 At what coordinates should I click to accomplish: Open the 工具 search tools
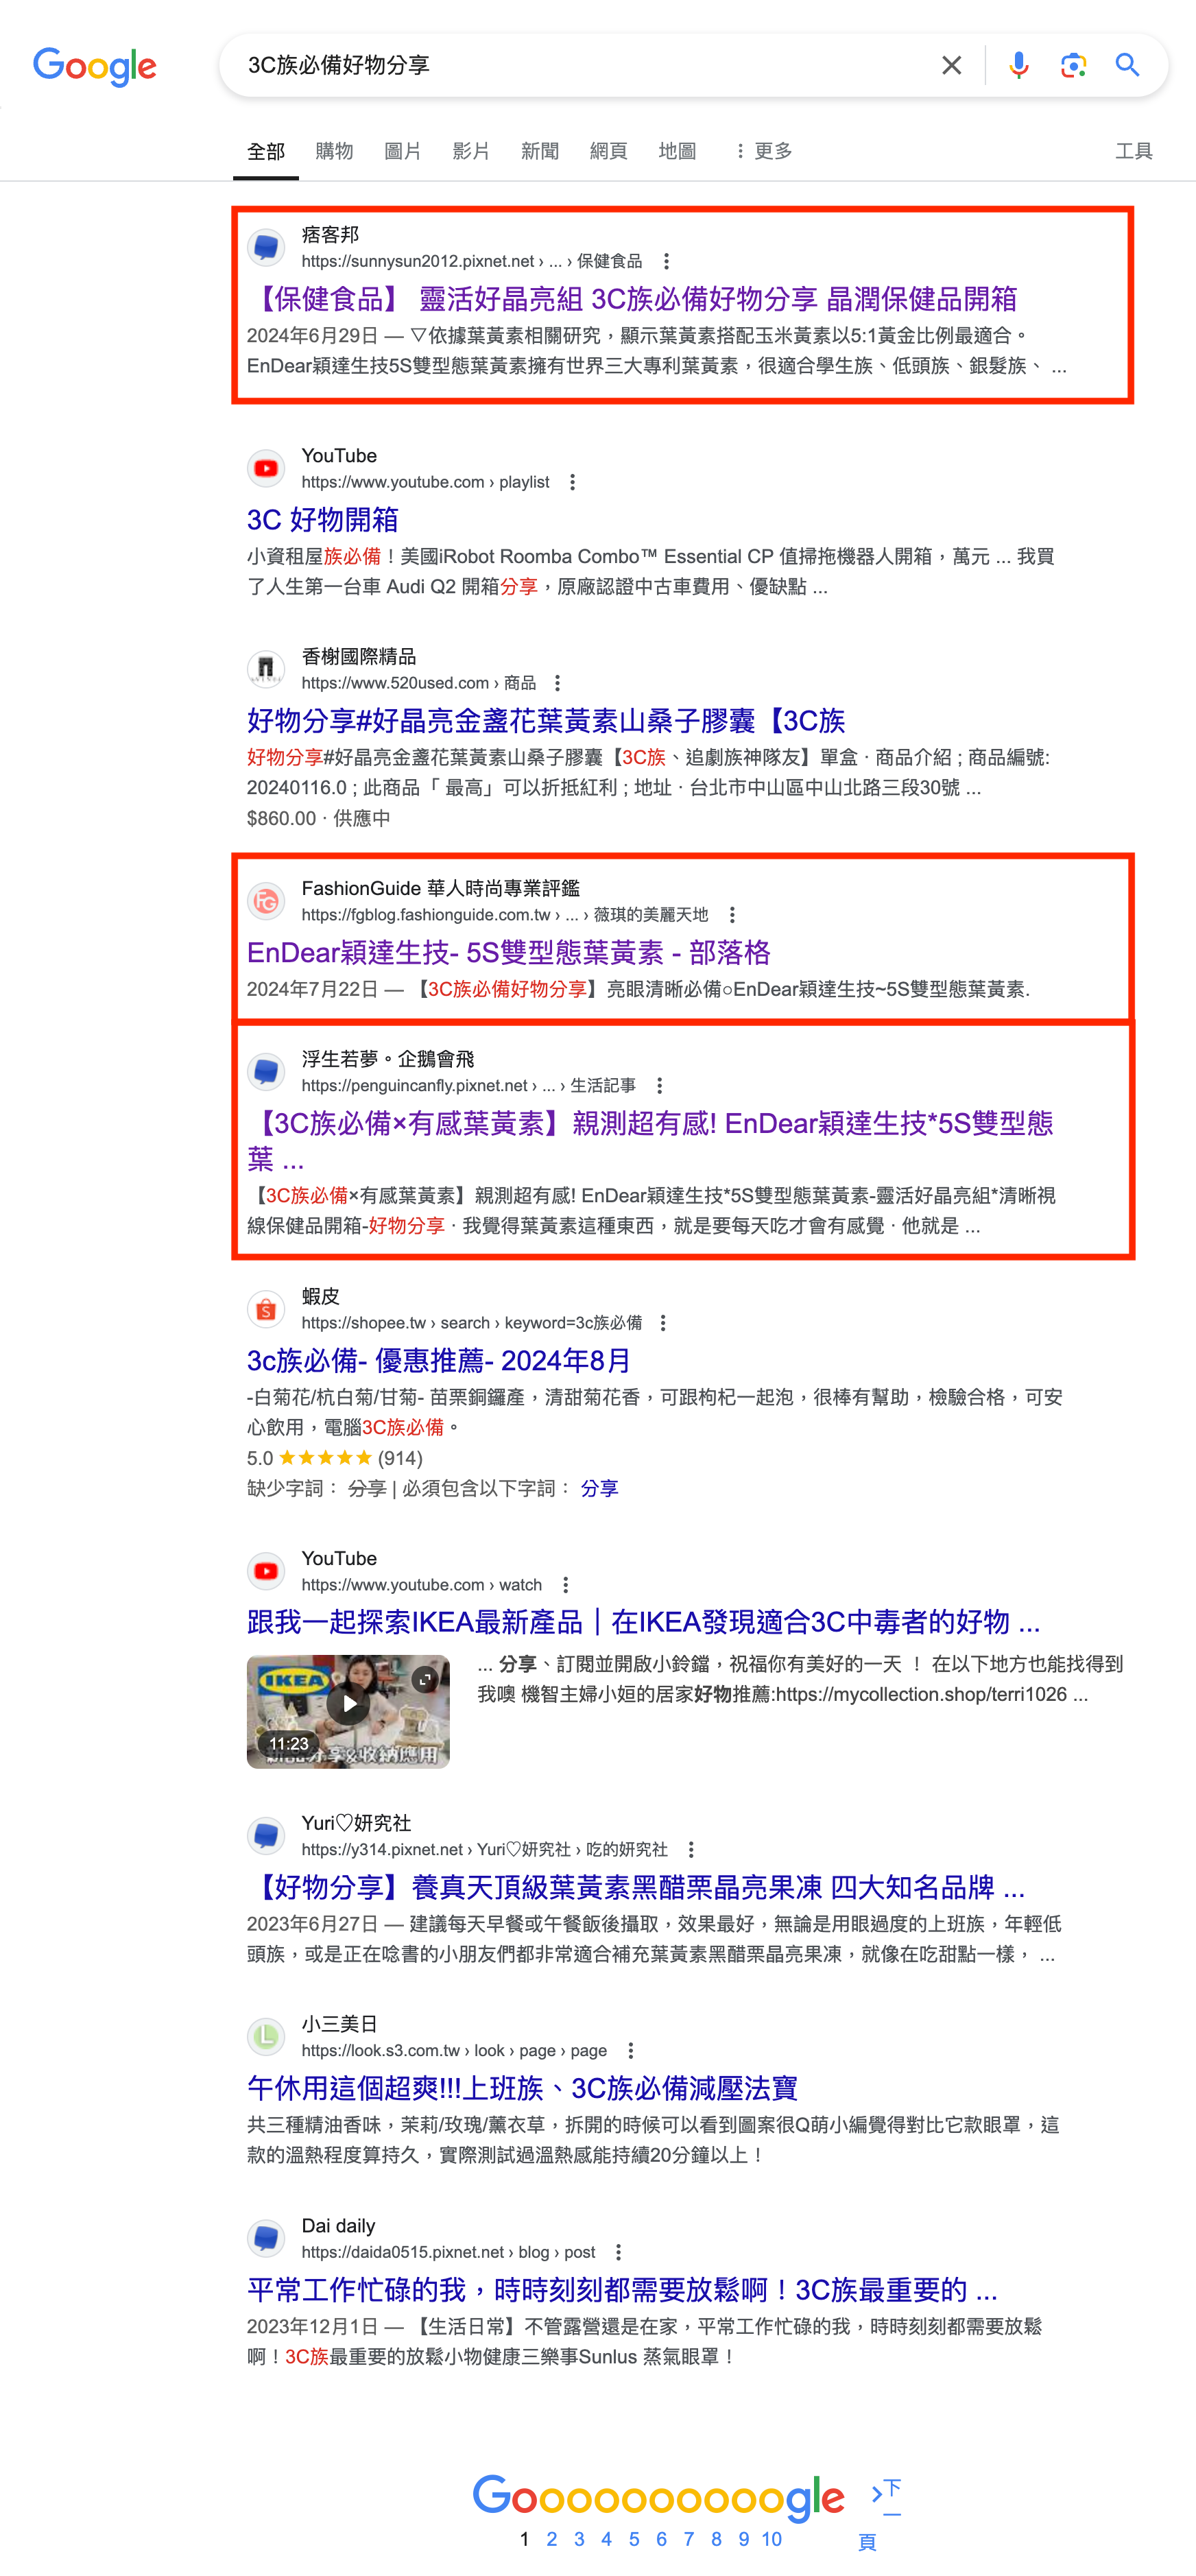(x=1134, y=151)
